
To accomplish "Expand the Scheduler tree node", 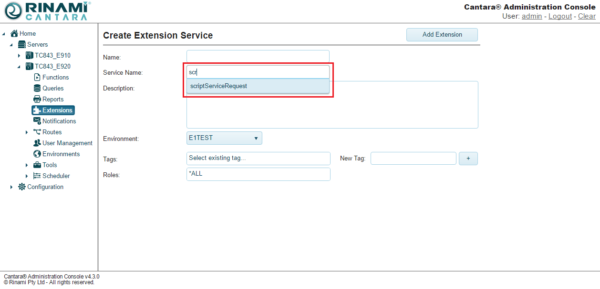I will [x=27, y=176].
